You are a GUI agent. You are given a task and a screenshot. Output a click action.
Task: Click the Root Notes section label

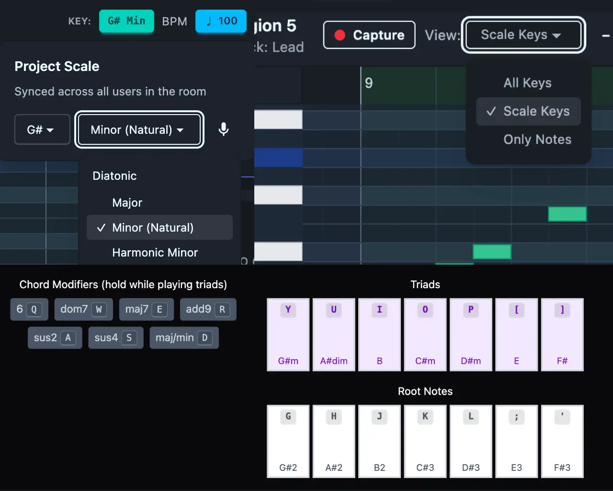click(425, 391)
